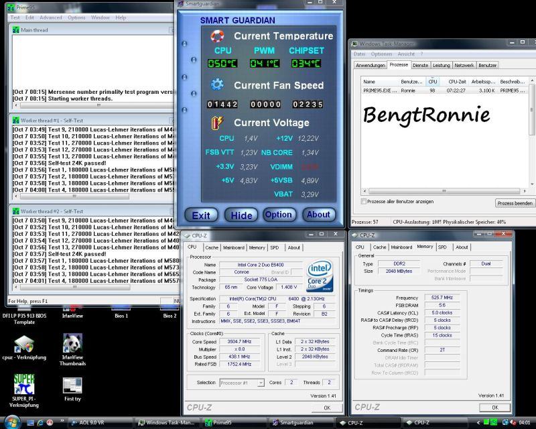Click the Intel Core 2 Duo logo
The height and width of the screenshot is (429, 536).
tap(320, 276)
